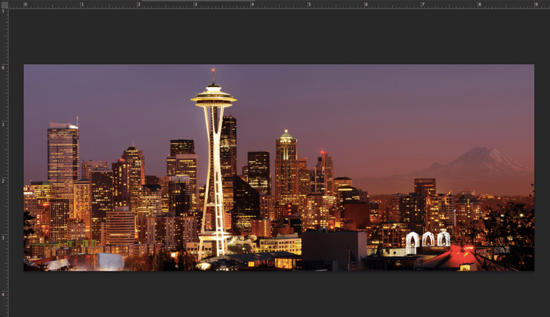Click the 7 mark on the horizontal ruler

424,5
